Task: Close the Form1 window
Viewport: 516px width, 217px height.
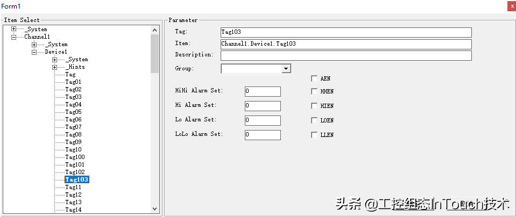Action: 511,5
